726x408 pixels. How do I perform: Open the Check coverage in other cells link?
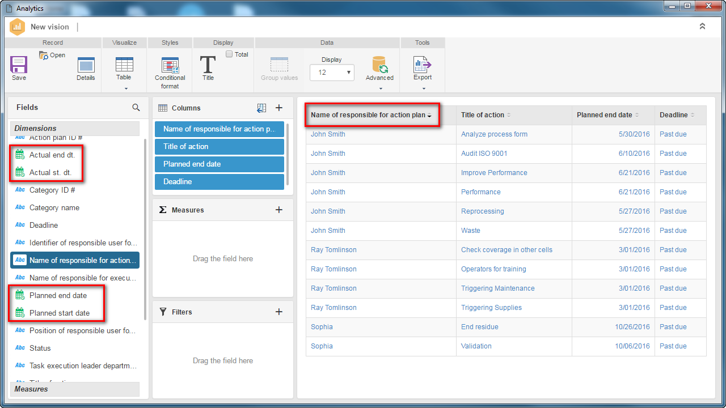[506, 250]
